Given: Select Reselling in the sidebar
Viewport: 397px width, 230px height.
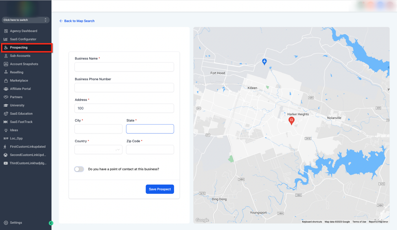Looking at the screenshot, I should [x=17, y=72].
